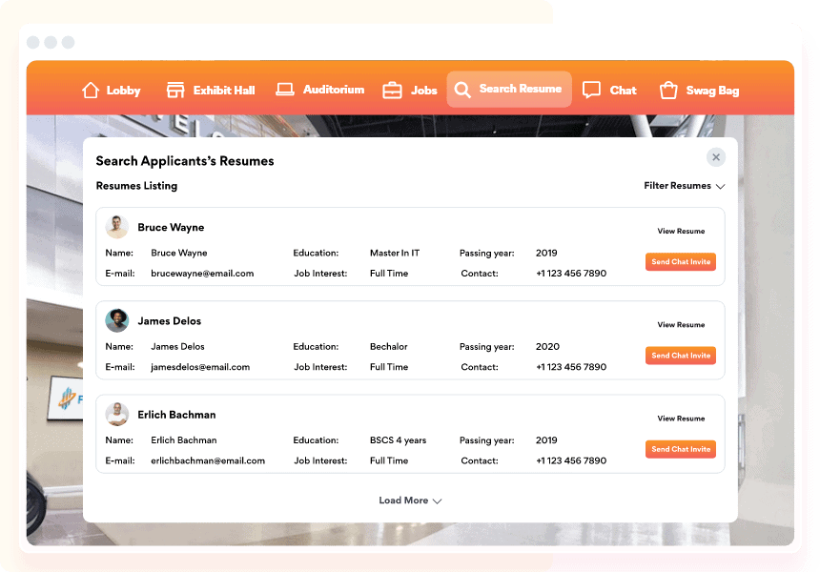Click the Auditorium screen icon
Viewport: 820px width, 572px height.
click(284, 90)
